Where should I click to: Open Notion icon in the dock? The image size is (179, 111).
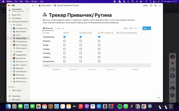pos(138,106)
